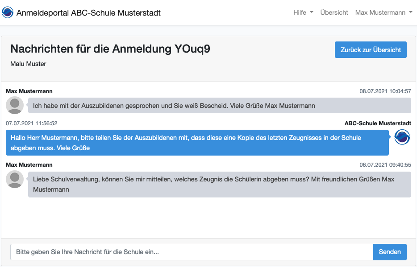The image size is (417, 267).
Task: Click the Zurück zur Übersicht button
Action: click(371, 50)
